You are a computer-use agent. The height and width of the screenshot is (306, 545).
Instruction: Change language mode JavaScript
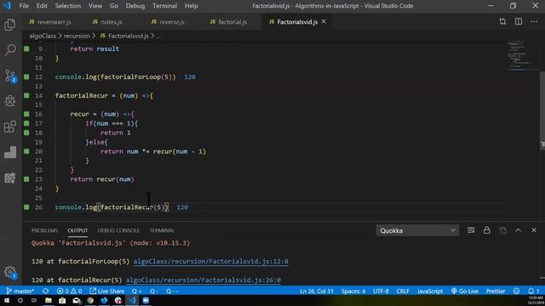(430, 291)
